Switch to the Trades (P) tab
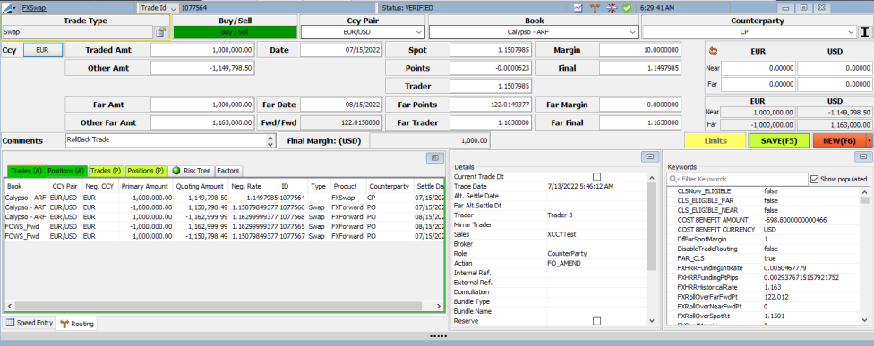 click(x=106, y=170)
